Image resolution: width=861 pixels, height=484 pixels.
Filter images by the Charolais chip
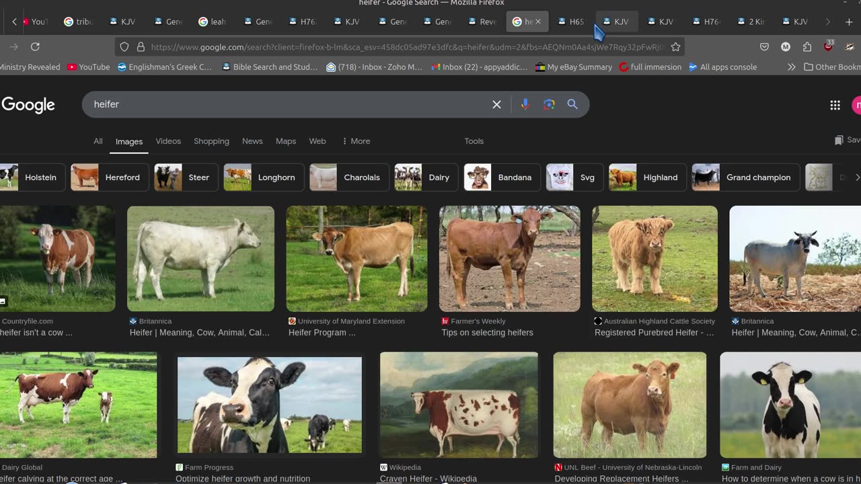click(349, 177)
